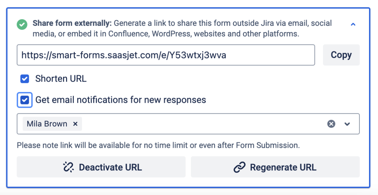Copy the form link with Copy button
Viewport: 378px width, 195px height.
341,55
